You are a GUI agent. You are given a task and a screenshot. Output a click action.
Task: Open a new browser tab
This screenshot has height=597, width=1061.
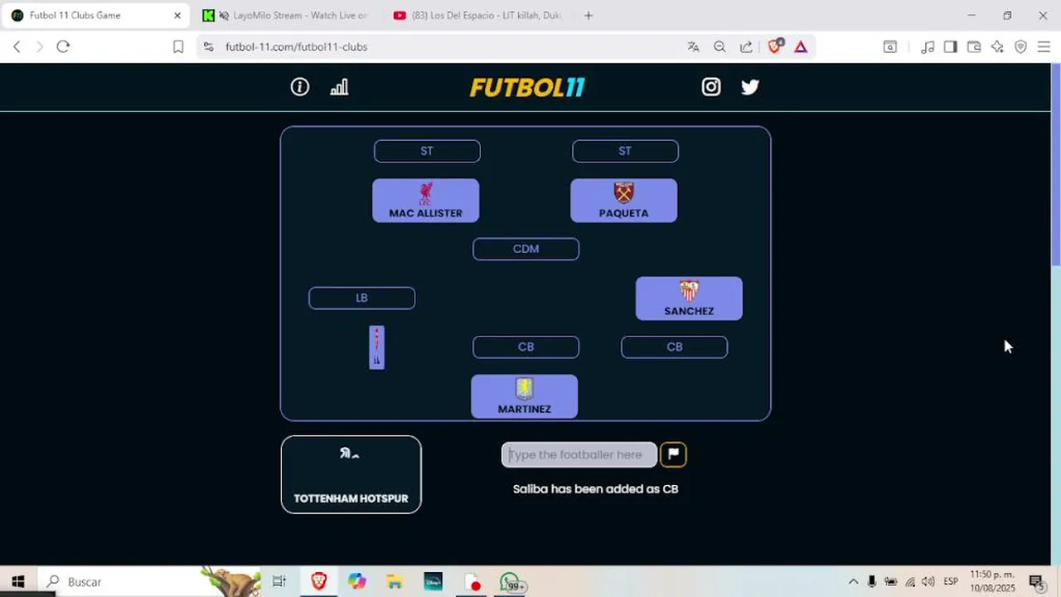tap(589, 15)
